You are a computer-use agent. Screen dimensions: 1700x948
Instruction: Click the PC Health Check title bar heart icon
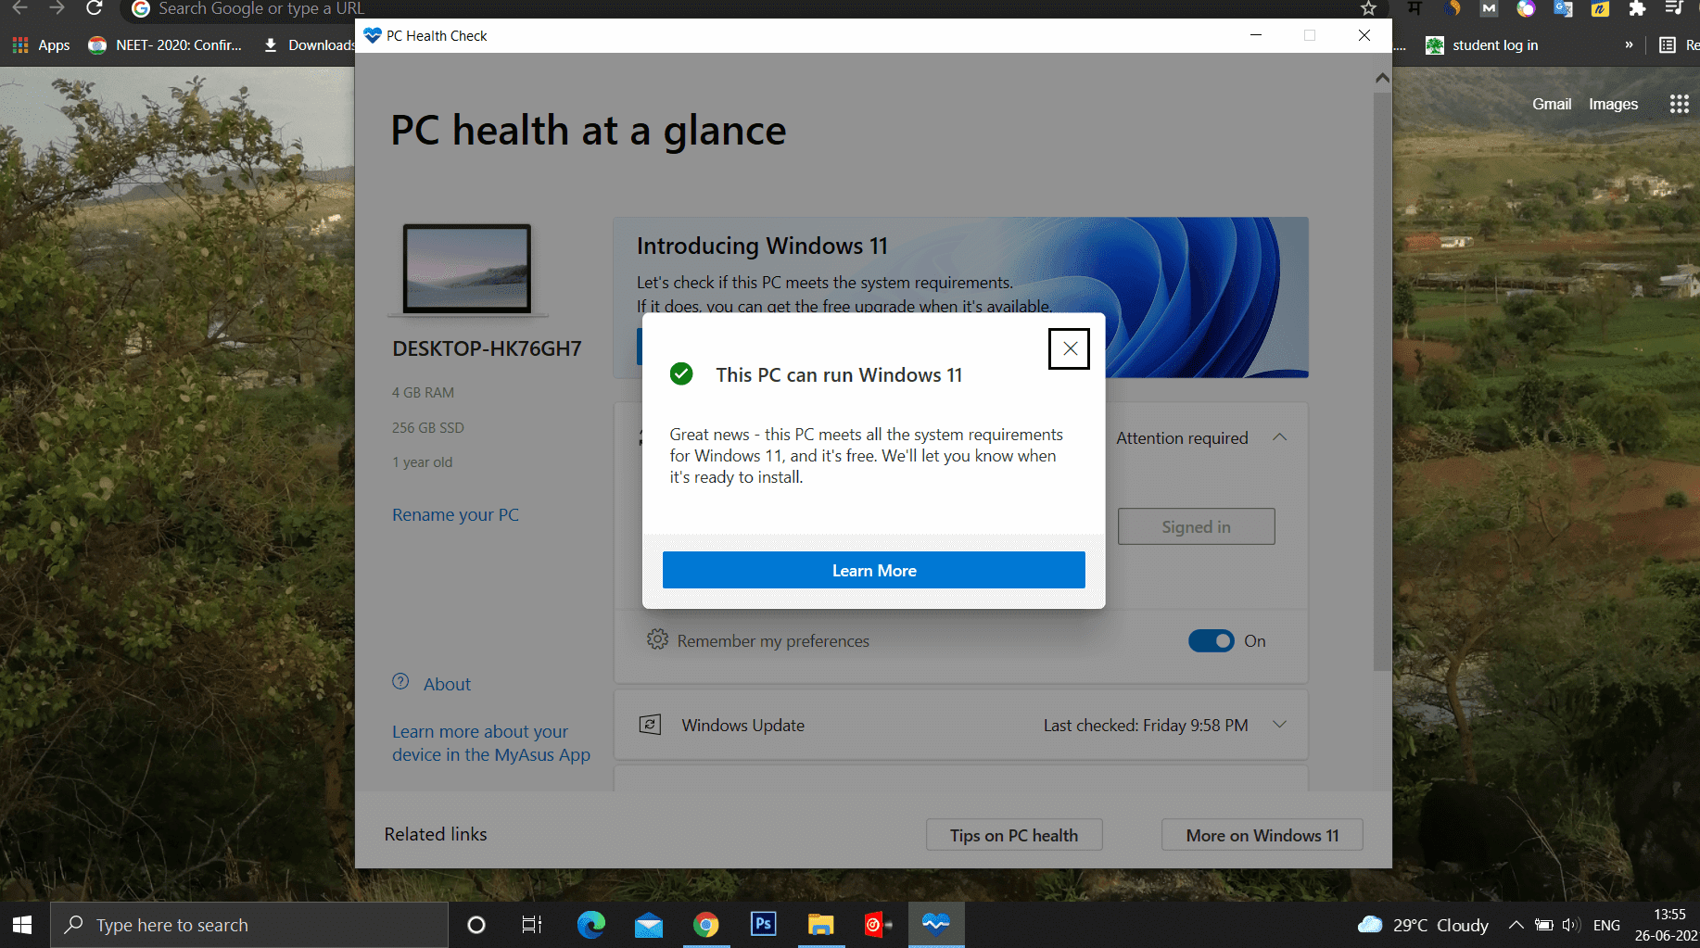tap(373, 35)
